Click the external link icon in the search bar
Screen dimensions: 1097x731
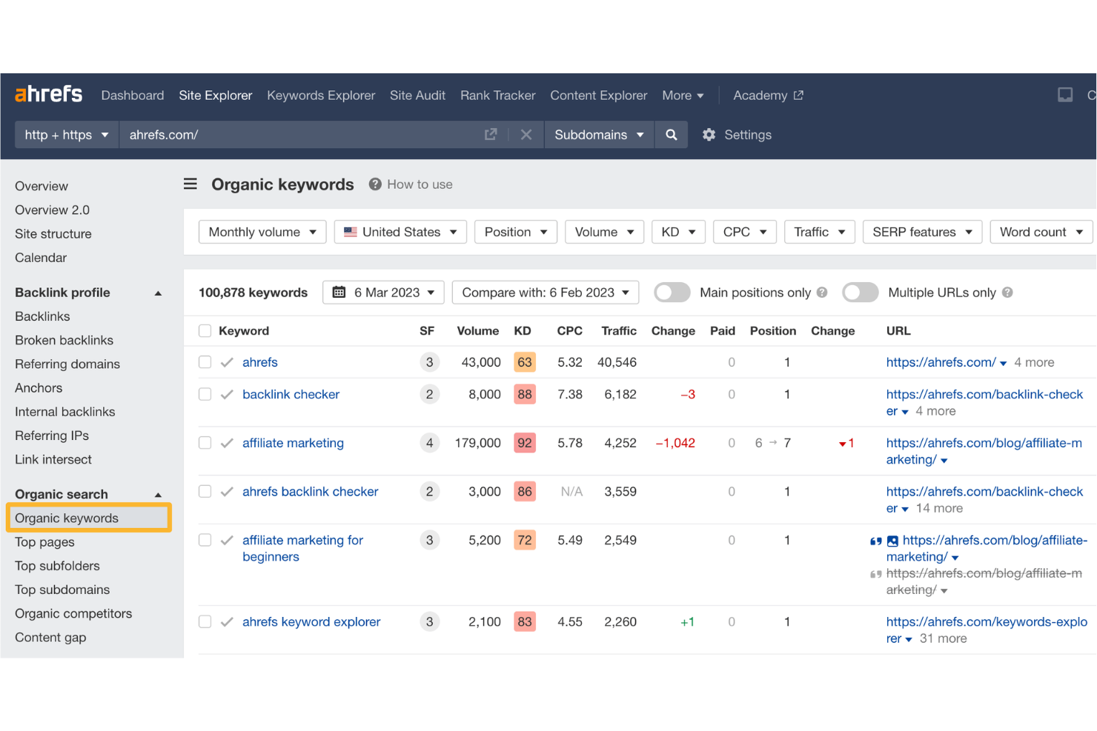[x=491, y=134]
